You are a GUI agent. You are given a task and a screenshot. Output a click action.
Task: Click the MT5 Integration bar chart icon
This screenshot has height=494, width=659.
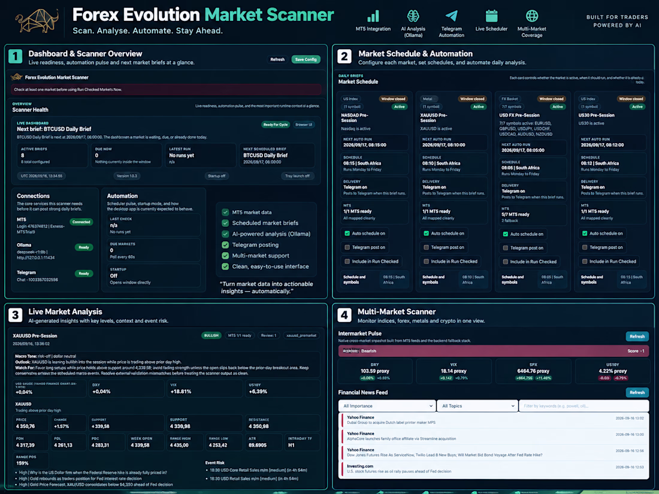[x=373, y=16]
